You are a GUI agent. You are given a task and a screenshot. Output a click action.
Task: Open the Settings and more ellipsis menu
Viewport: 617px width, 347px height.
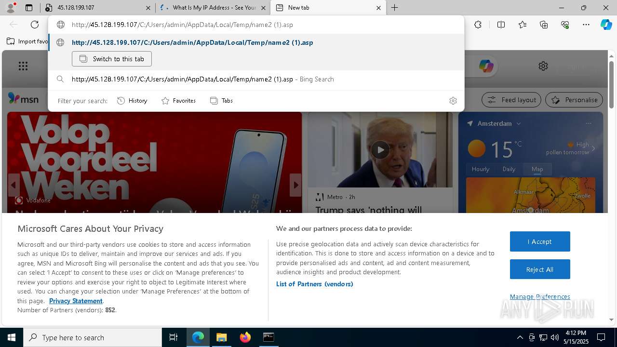(586, 25)
